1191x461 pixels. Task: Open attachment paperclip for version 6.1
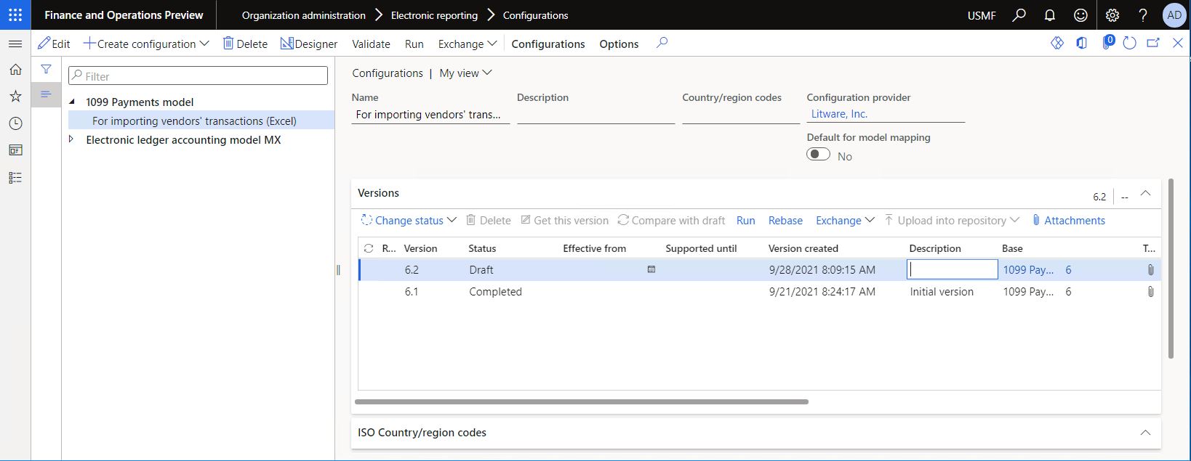pos(1150,292)
